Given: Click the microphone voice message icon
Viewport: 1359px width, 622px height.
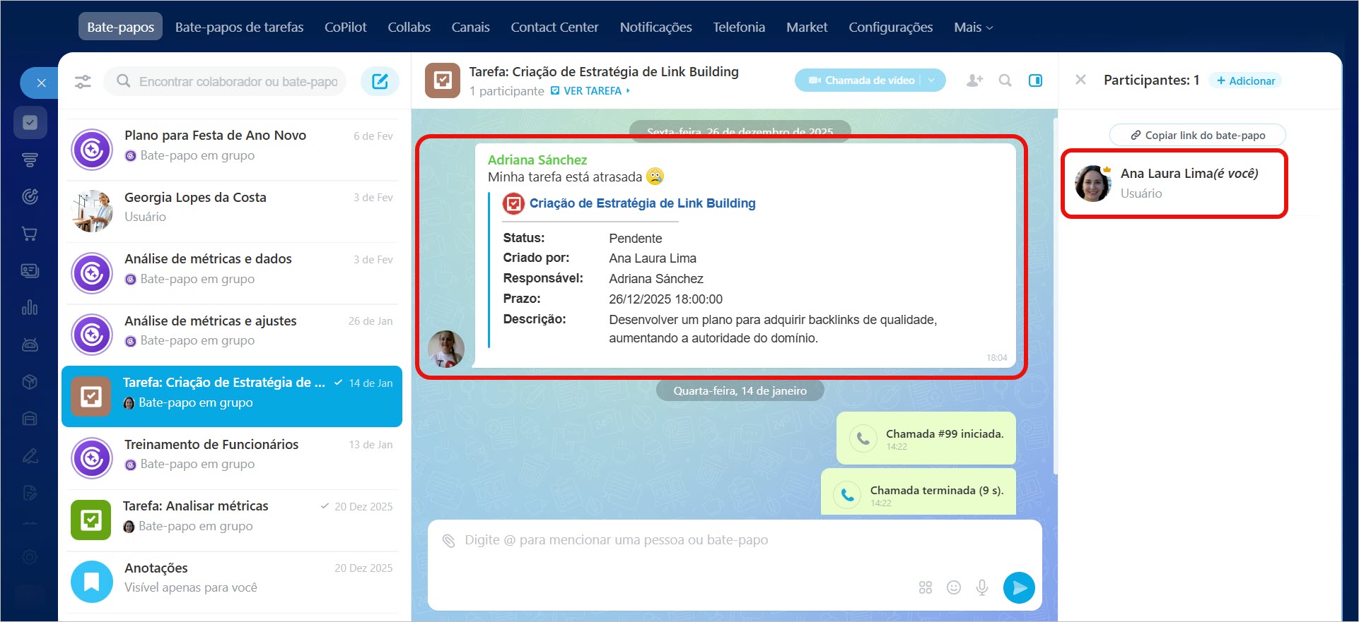Looking at the screenshot, I should coord(982,587).
